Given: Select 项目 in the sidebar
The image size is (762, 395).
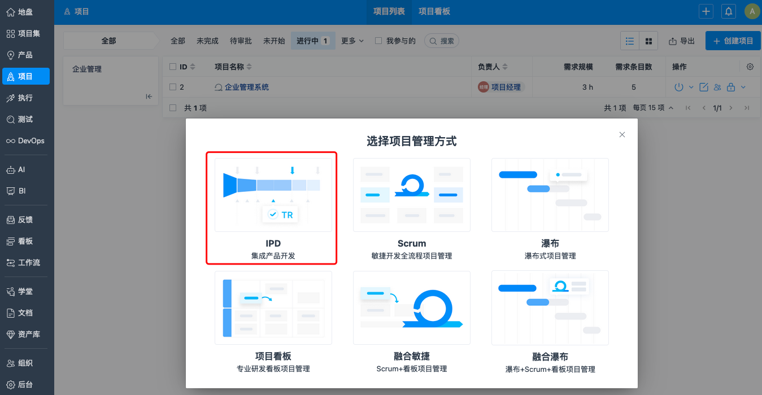Looking at the screenshot, I should [x=25, y=76].
